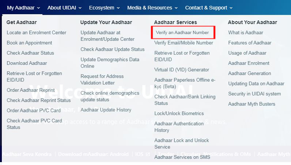Select Aadhaar Generation

[x=250, y=73]
